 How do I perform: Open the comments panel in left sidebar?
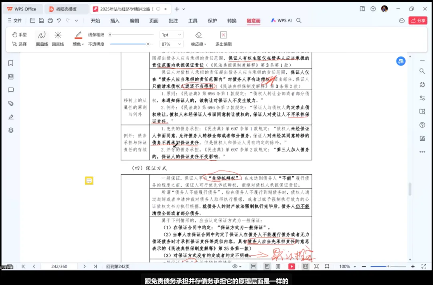click(x=11, y=90)
